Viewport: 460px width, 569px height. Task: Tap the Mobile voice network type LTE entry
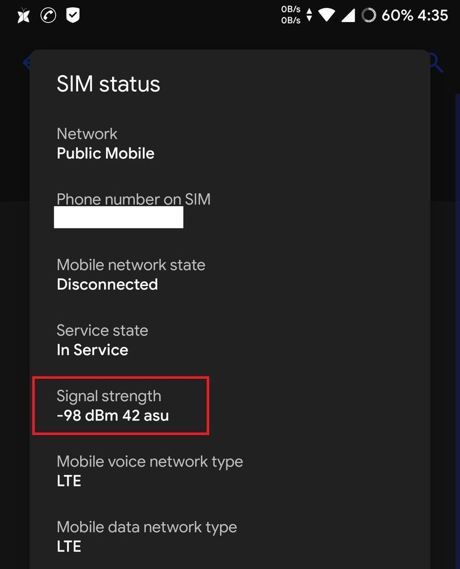(x=150, y=470)
